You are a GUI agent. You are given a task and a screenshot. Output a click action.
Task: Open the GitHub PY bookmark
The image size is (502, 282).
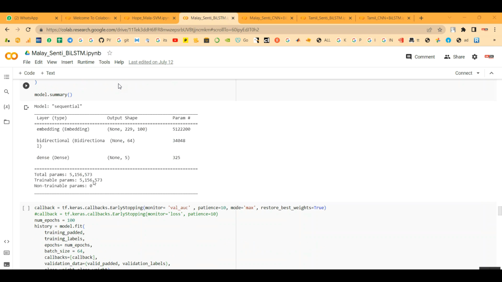pos(105,40)
